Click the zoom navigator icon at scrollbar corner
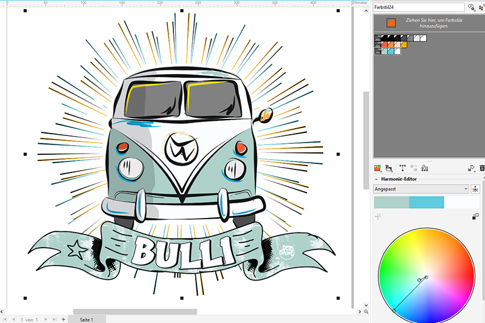Viewport: 485px width, 323px height. point(366,311)
